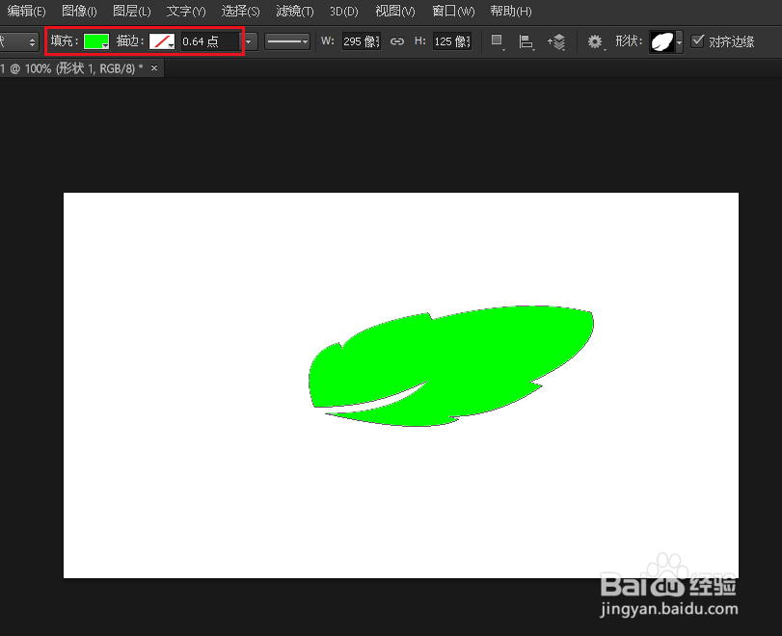Image resolution: width=782 pixels, height=636 pixels.
Task: Open the 滤镜(T) Filter menu
Action: coord(295,11)
